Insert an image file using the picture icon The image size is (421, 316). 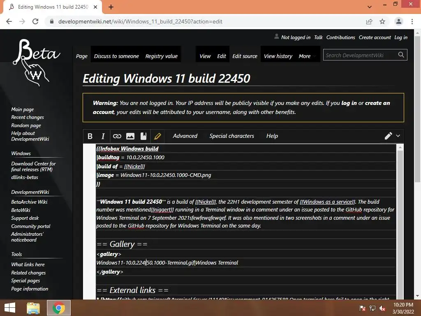click(x=130, y=136)
